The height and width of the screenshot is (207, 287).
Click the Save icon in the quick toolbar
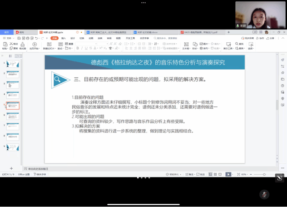tap(19, 38)
